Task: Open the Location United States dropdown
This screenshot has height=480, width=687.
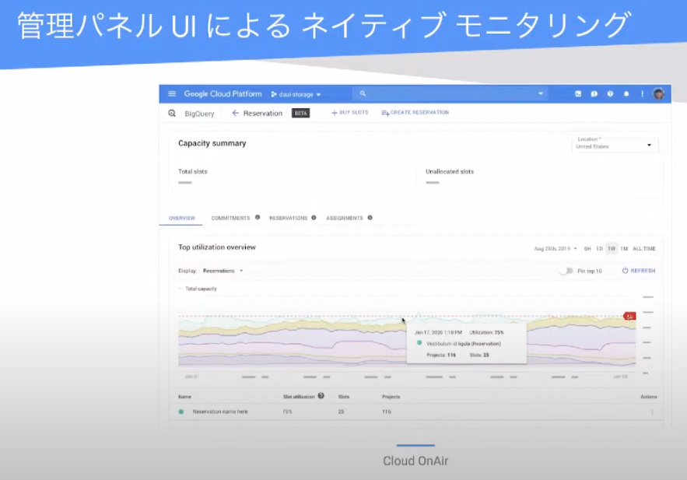Action: [615, 144]
